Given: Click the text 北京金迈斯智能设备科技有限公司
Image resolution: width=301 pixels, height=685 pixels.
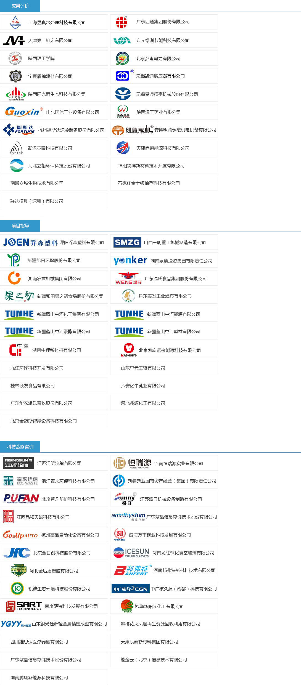Looking at the screenshot, I should coord(44,421).
